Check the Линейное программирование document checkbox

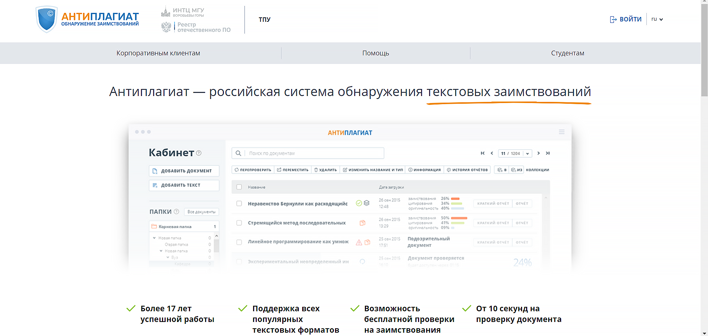coord(239,242)
